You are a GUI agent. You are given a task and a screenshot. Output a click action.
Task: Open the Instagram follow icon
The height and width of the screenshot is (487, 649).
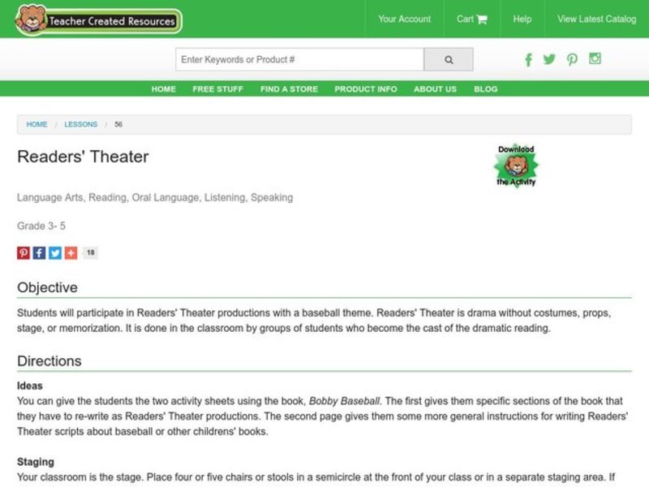click(x=593, y=59)
